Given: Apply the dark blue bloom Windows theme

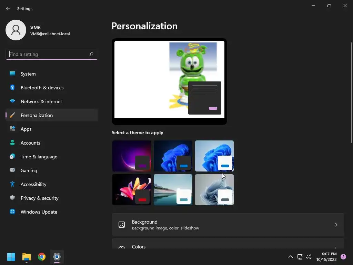Looking at the screenshot, I should (x=173, y=156).
